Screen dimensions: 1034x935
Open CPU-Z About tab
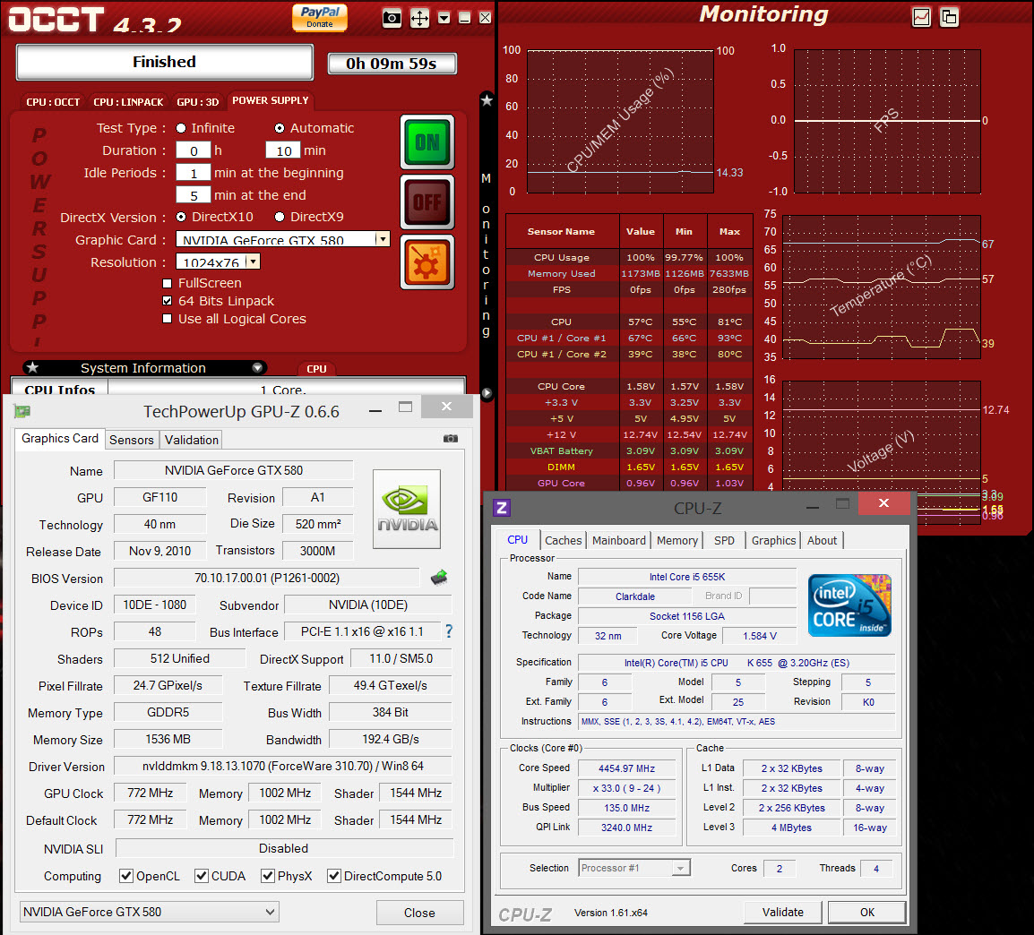[822, 540]
